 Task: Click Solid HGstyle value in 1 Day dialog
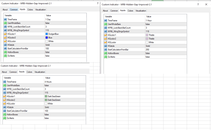[48, 45]
